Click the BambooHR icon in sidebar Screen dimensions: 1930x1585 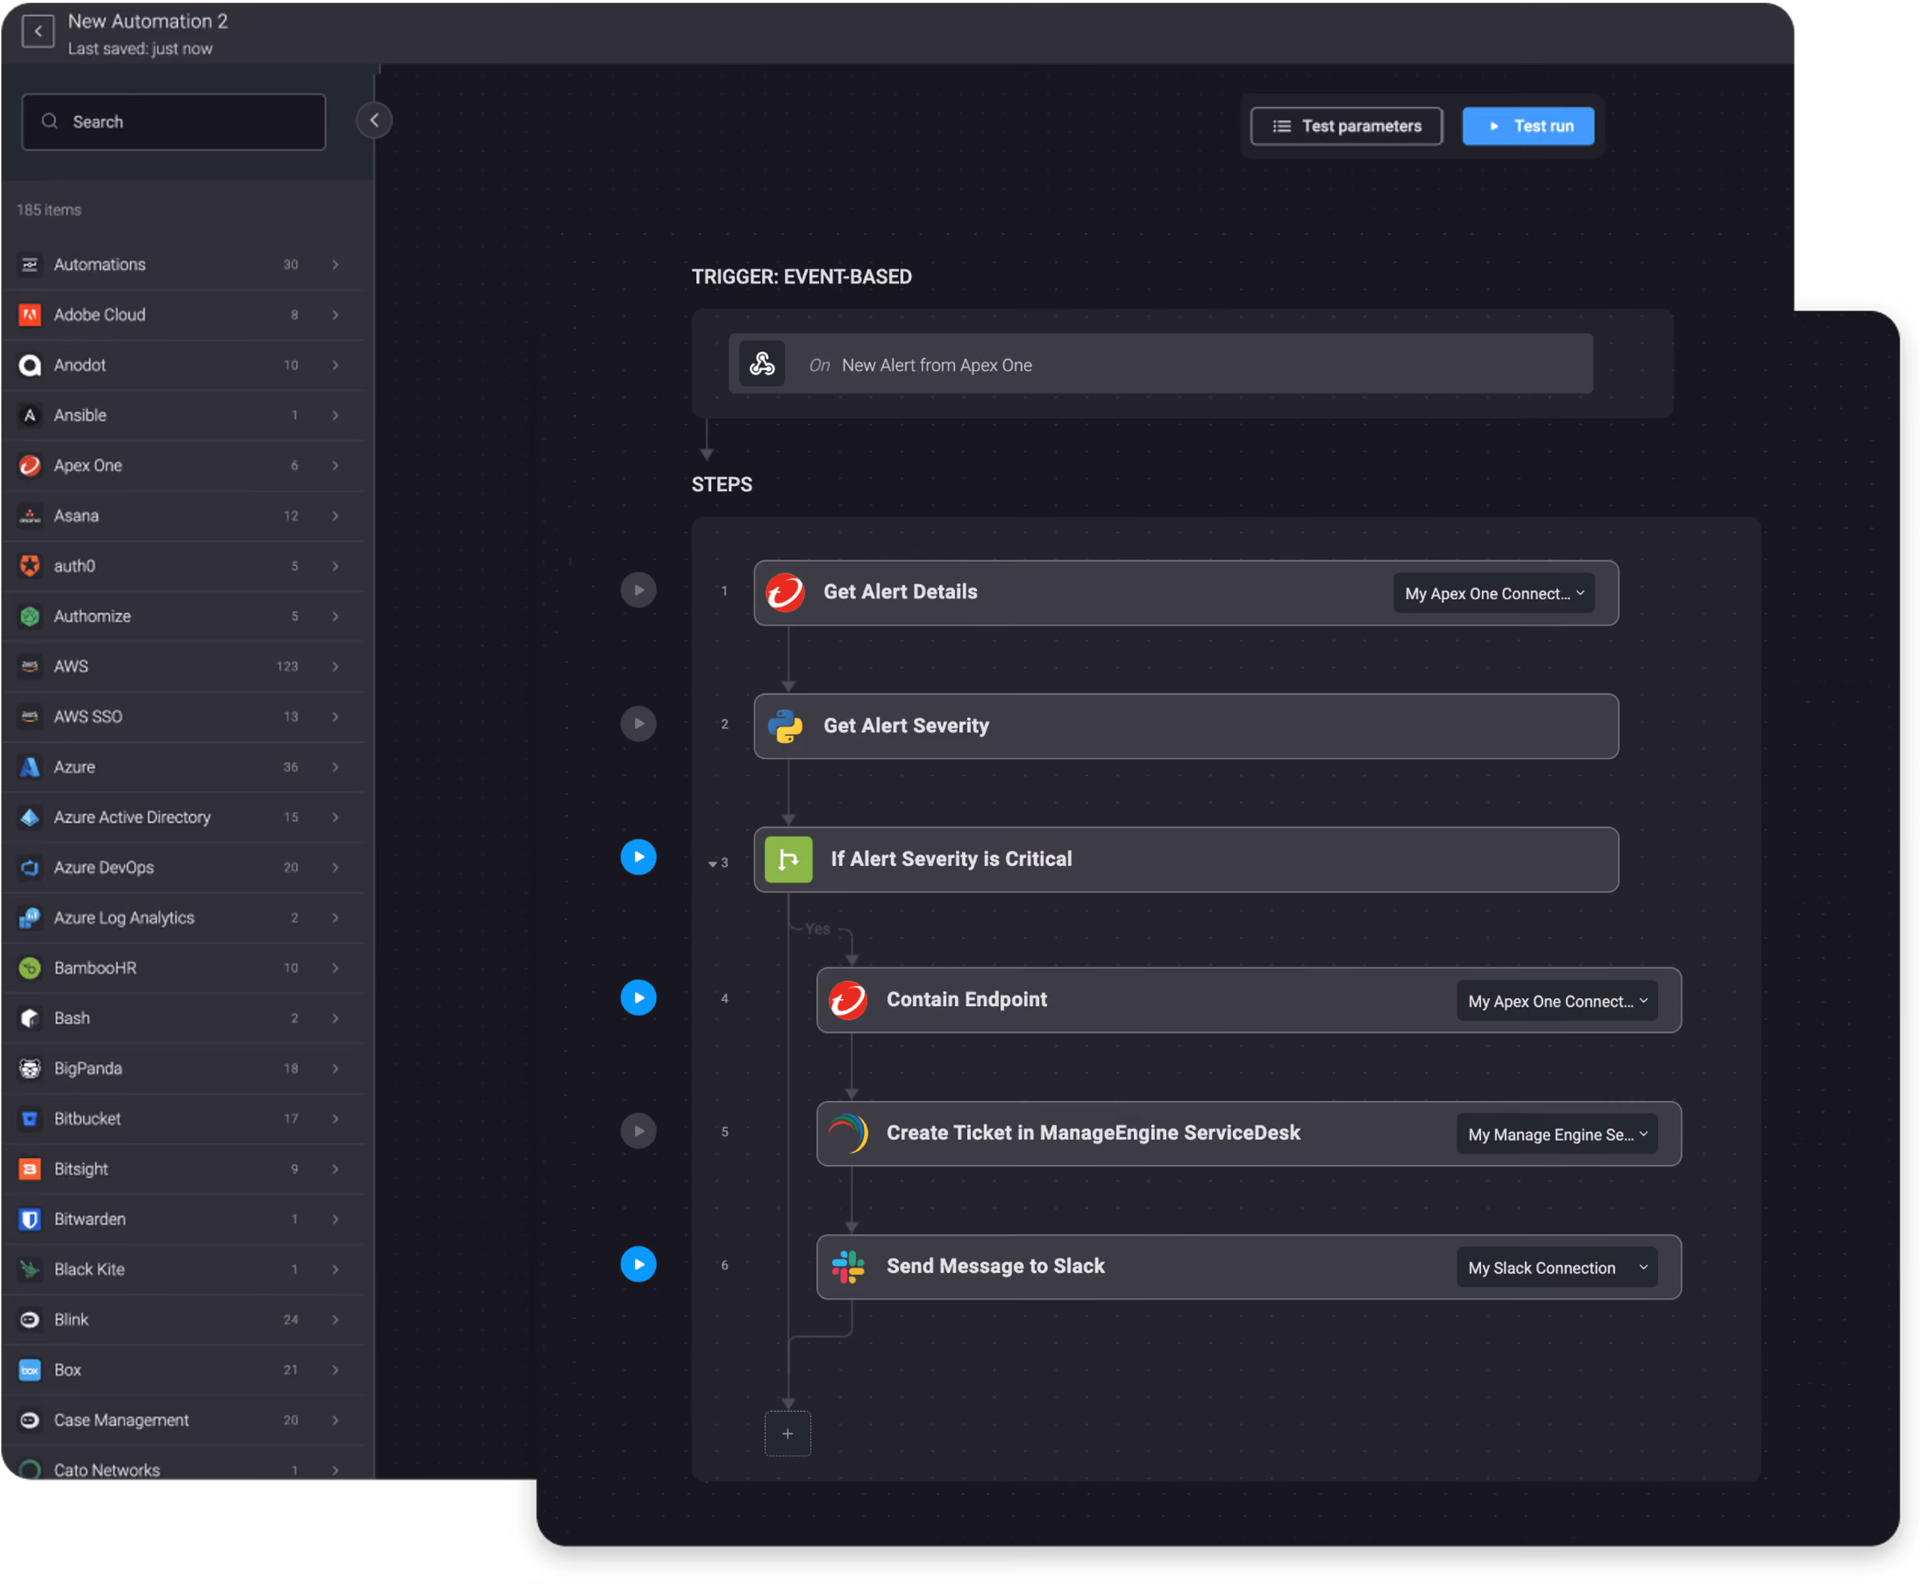30,968
